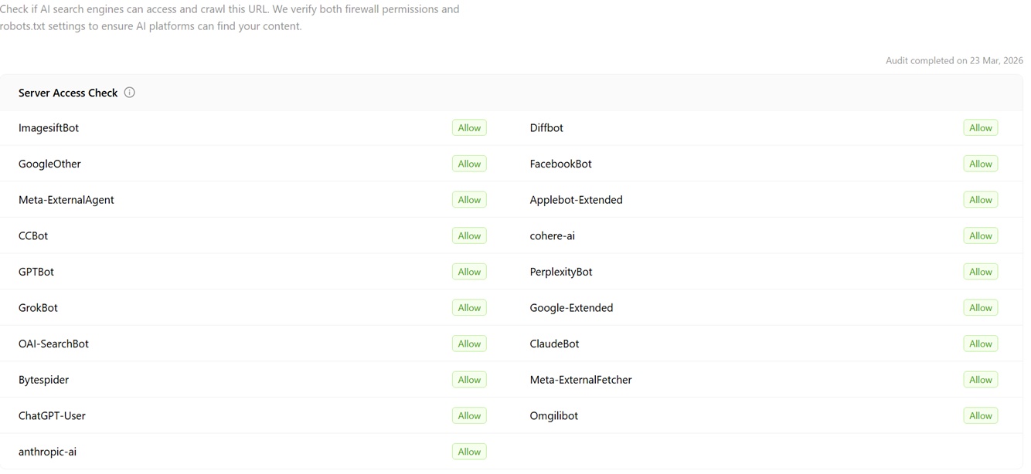Click the audit completed date text
This screenshot has height=474, width=1031.
coord(954,61)
